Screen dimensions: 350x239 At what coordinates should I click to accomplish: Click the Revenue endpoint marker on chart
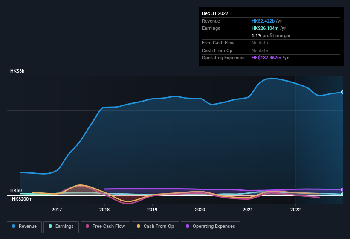pos(343,92)
